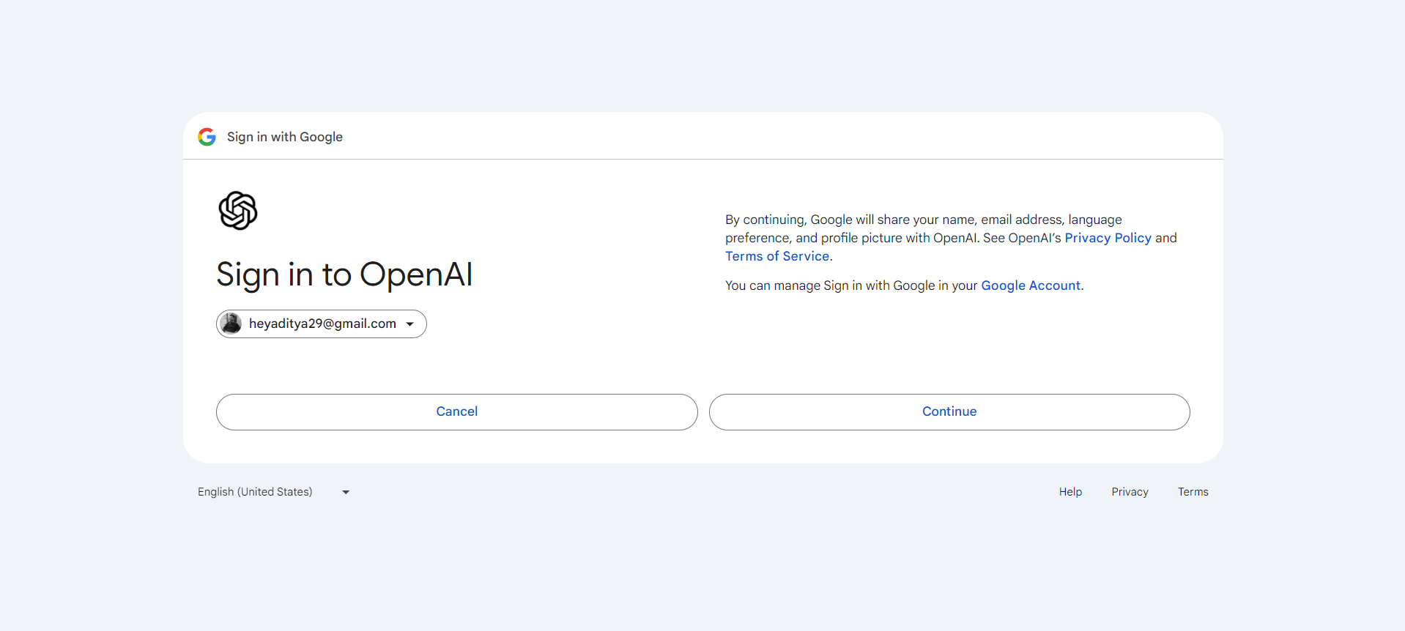Click the language dropdown arrow

[346, 493]
